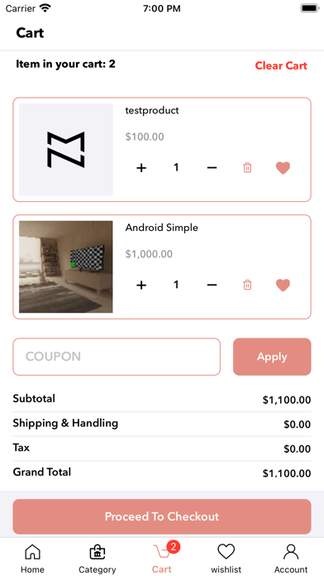Open the Account tab
Screen dimensions: 324x576
tap(291, 558)
